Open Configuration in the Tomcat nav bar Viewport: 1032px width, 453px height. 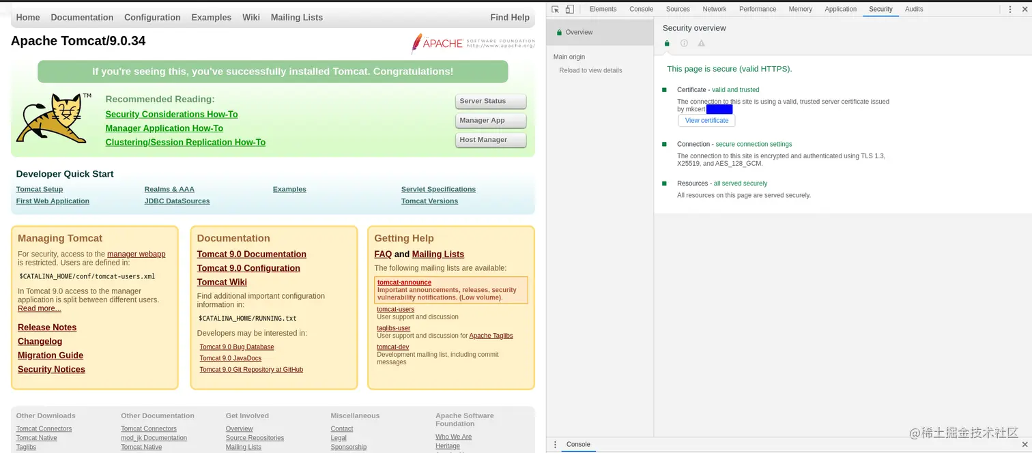click(x=152, y=17)
